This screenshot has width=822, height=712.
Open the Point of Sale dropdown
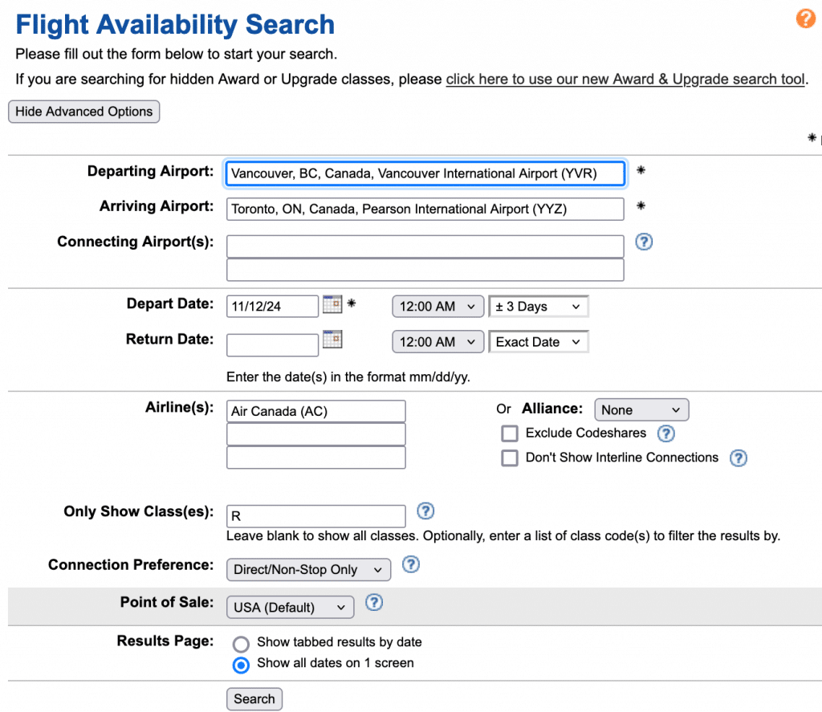(x=290, y=607)
